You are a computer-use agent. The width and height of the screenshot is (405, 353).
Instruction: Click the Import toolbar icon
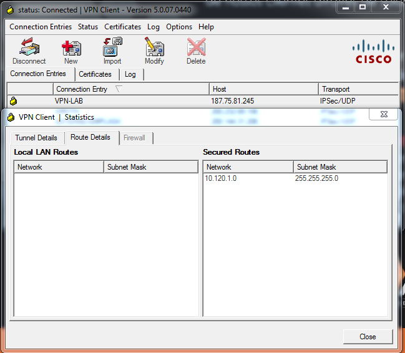coord(112,51)
